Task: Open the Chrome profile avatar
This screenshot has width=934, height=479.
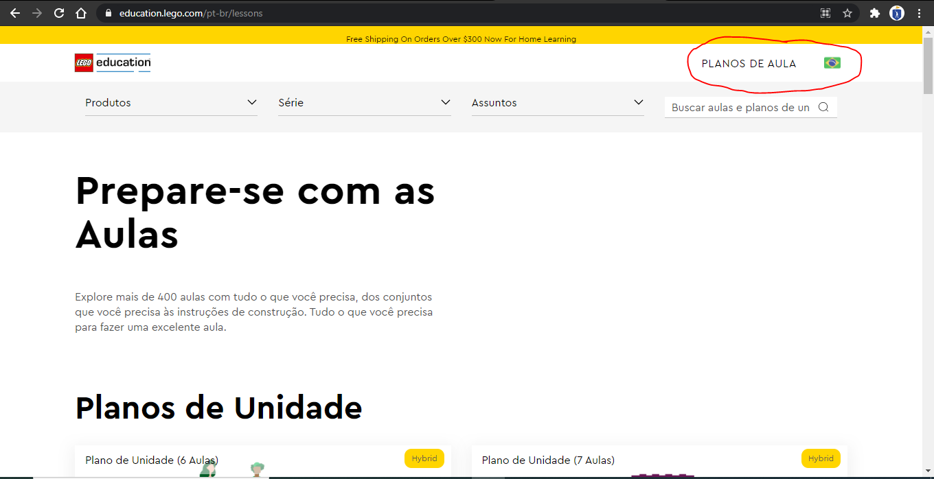Action: (897, 13)
